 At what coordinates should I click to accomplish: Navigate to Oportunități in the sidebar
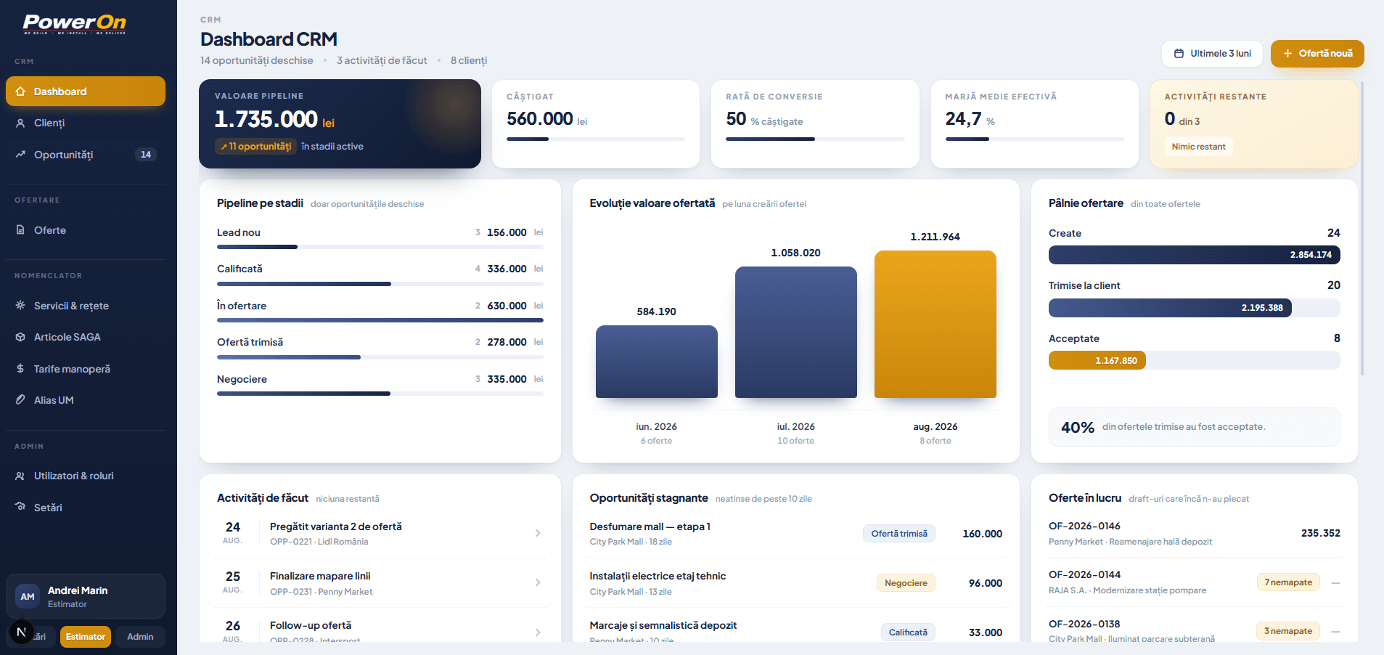[x=86, y=155]
